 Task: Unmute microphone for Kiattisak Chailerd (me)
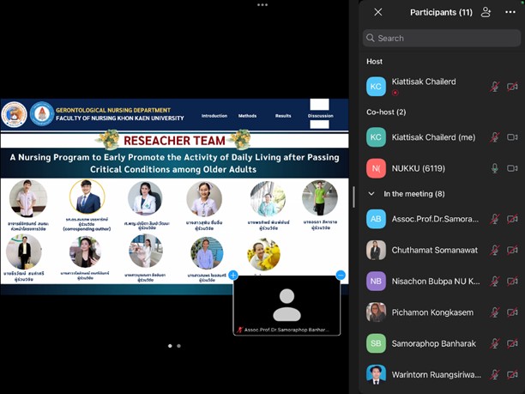pos(494,137)
